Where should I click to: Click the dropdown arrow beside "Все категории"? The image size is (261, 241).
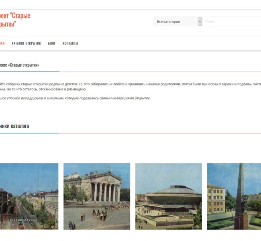point(200,21)
